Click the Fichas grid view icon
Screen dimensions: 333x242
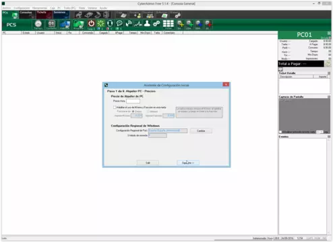click(169, 24)
